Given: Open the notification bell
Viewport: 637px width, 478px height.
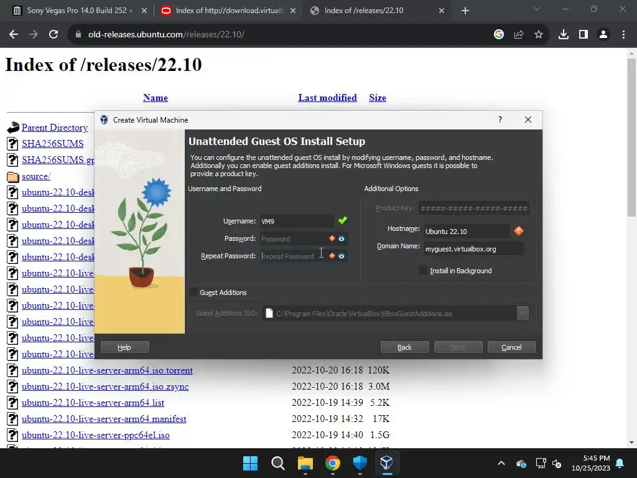Looking at the screenshot, I should [x=620, y=463].
